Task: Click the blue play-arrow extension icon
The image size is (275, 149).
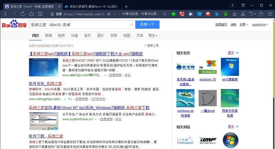Action: (217, 14)
